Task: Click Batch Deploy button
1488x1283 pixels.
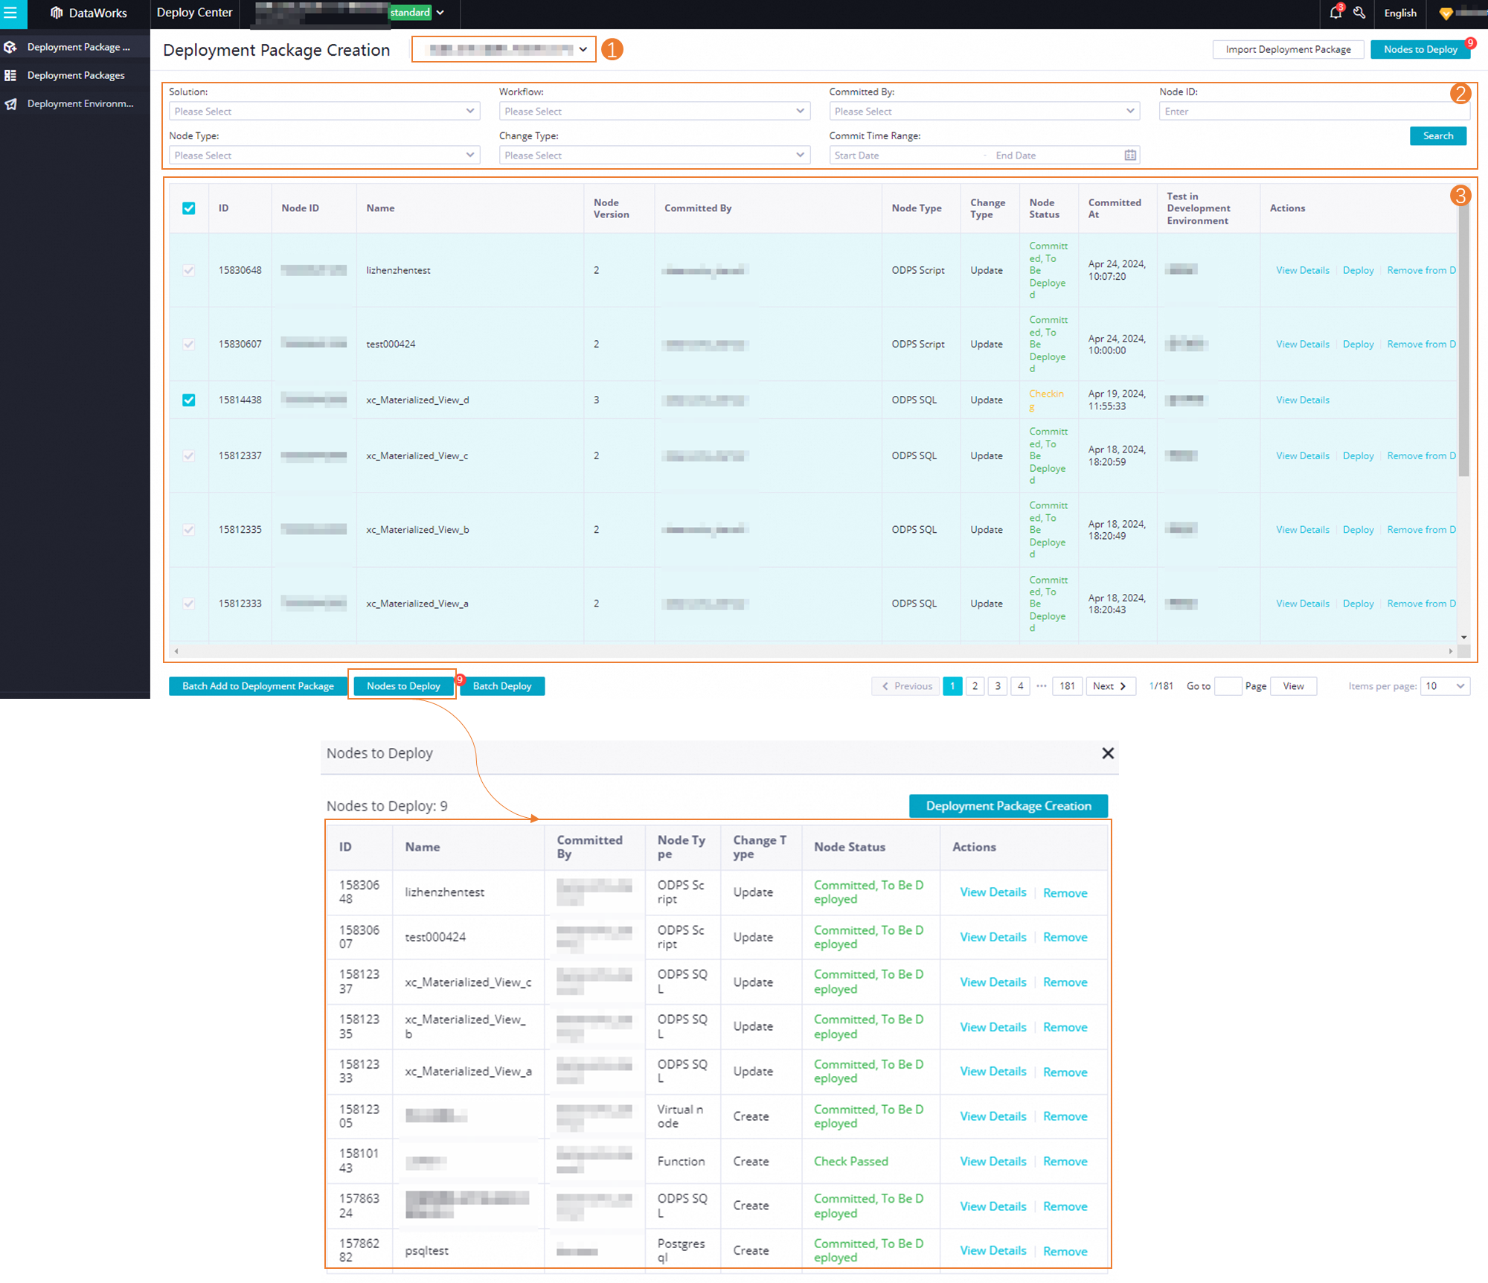Action: tap(504, 686)
